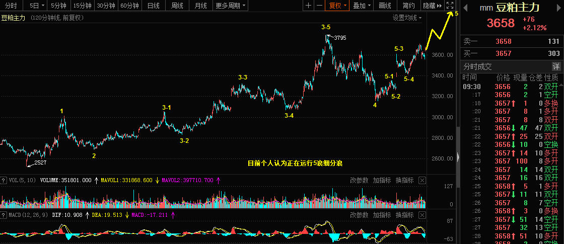The width and height of the screenshot is (564, 244).
Task: Open 设置均线 dropdown
Action: click(407, 18)
